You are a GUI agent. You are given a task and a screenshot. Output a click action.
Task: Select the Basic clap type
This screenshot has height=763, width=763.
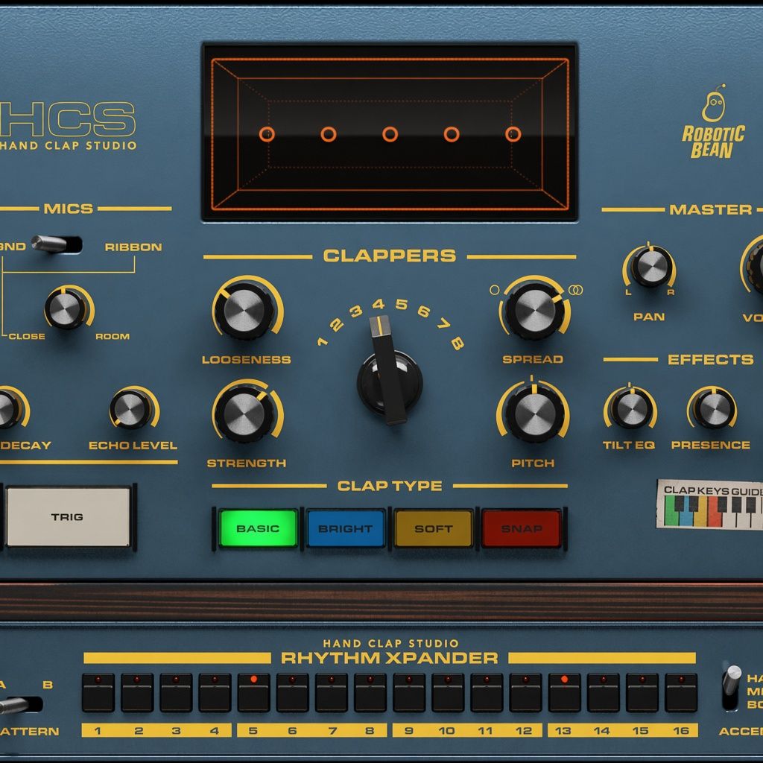[x=258, y=528]
